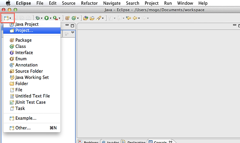The image size is (240, 143).
Task: Switch to the Problems tab
Action: (x=89, y=142)
